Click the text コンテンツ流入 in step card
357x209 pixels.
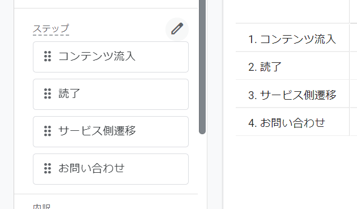tap(97, 56)
